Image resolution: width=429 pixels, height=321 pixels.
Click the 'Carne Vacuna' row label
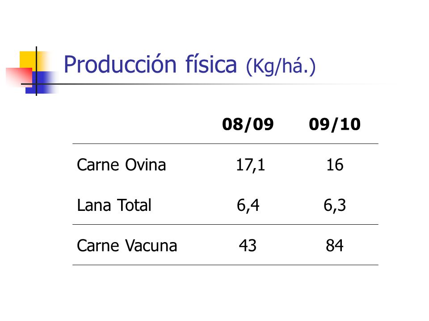click(127, 245)
